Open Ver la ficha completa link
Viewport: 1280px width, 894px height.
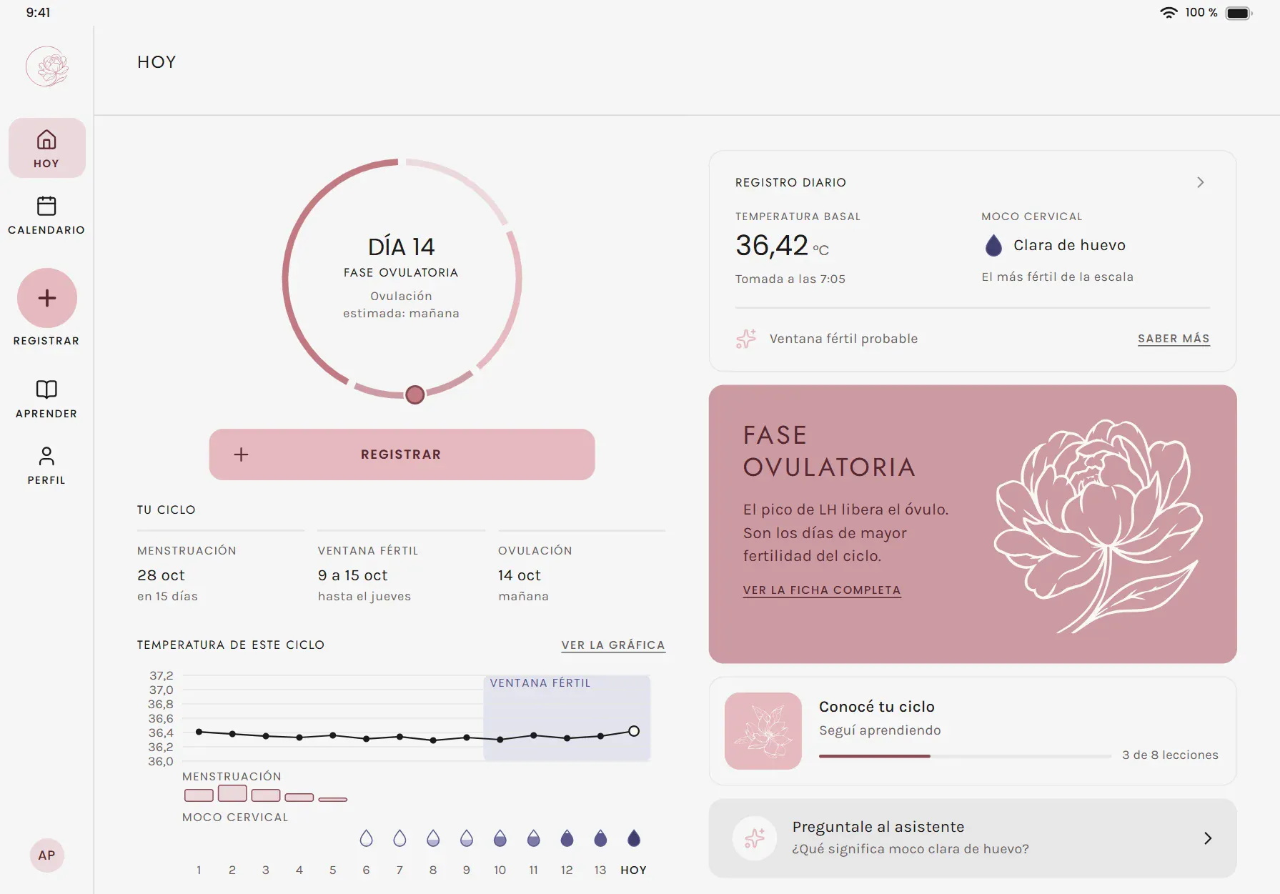pos(822,590)
